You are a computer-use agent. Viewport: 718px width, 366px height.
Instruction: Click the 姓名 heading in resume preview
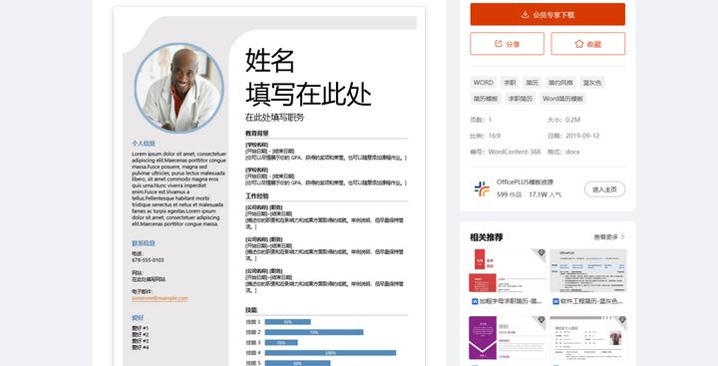[x=269, y=61]
